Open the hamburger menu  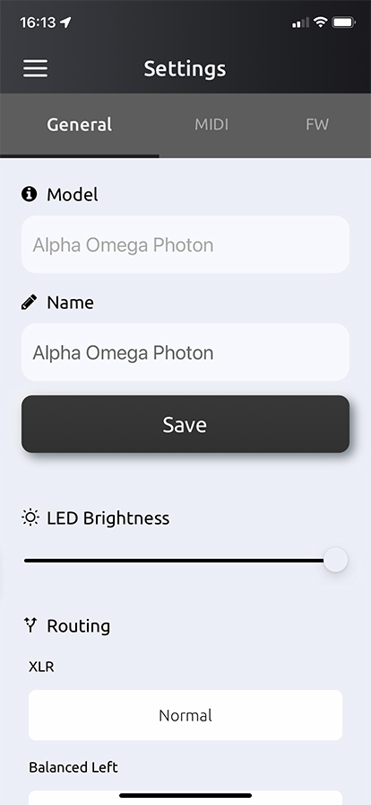tap(35, 68)
